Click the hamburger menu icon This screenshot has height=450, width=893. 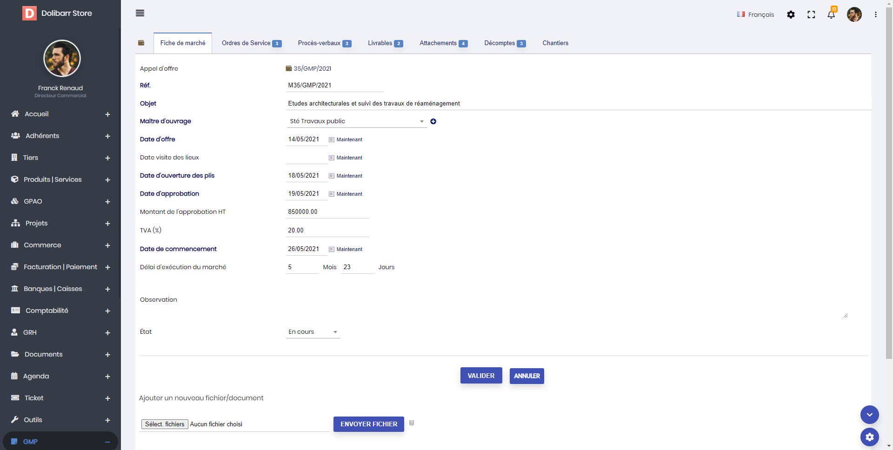tap(140, 13)
